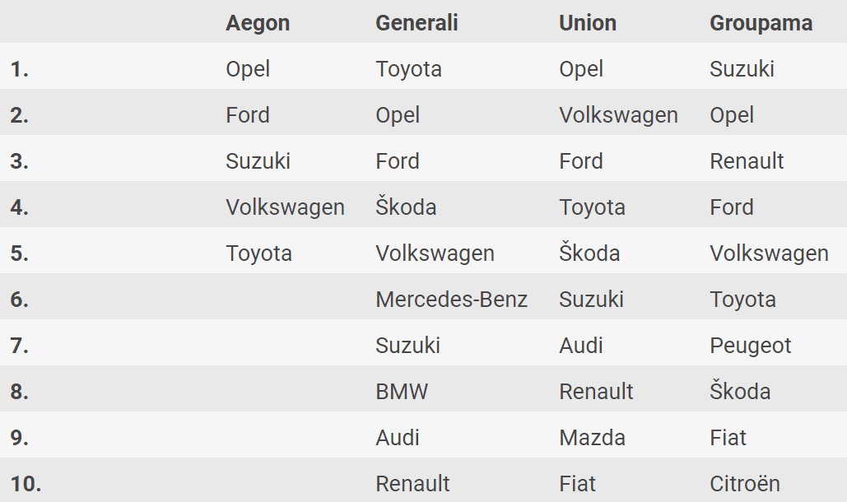Screen dimensions: 847x502
Task: Click the Groupama column header
Action: pos(761,23)
